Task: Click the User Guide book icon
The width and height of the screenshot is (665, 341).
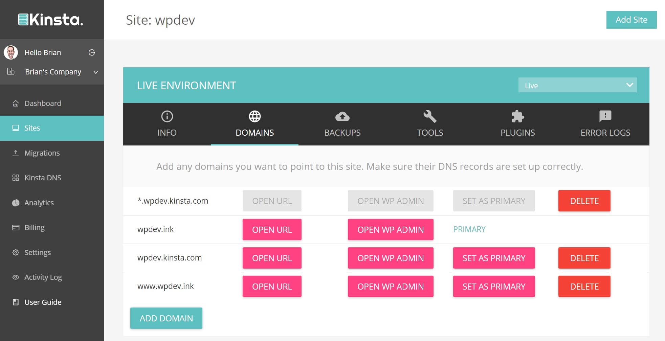Action: coord(16,302)
